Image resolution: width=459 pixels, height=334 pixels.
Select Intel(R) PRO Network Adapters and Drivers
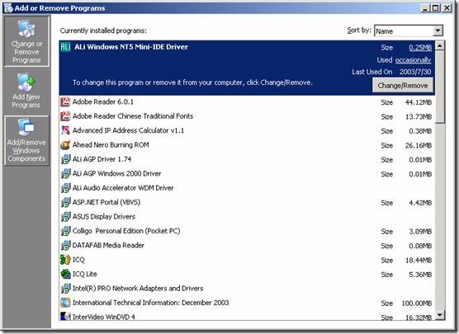[138, 288]
